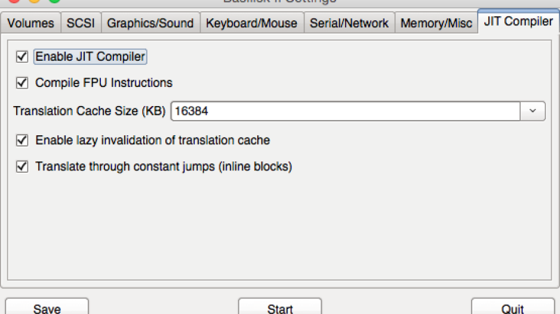This screenshot has height=314, width=560.
Task: Open the Keyboard/Mouse tab
Action: click(252, 23)
